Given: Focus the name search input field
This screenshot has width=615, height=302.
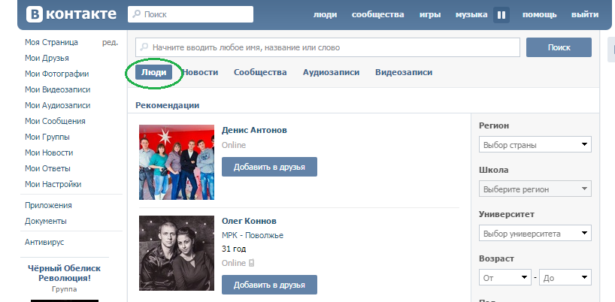Looking at the screenshot, I should click(327, 47).
